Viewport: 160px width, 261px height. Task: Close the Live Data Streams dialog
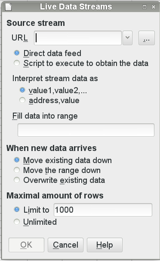(x=154, y=7)
